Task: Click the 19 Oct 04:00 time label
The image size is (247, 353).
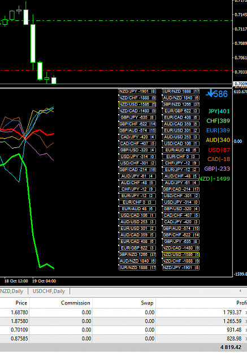Action: pyautogui.click(x=44, y=281)
